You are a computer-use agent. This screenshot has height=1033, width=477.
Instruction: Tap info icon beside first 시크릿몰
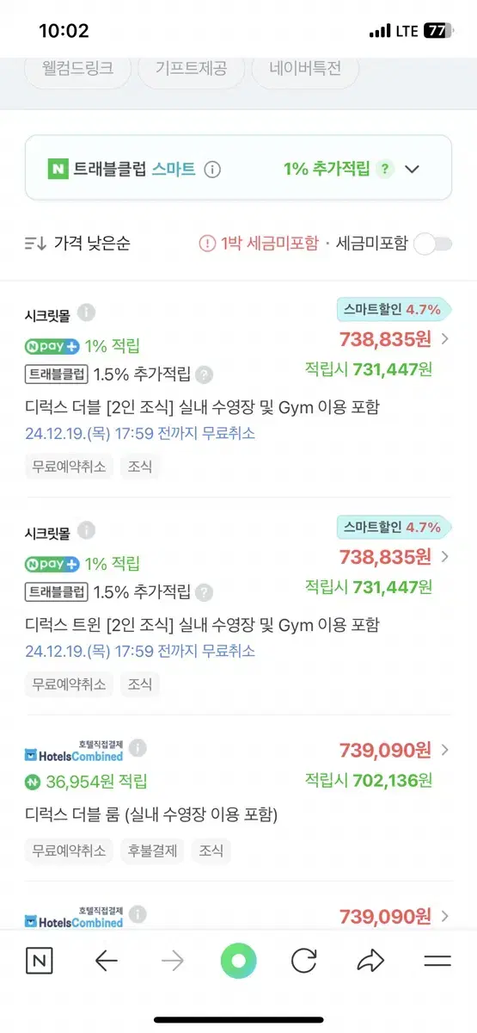(x=86, y=312)
